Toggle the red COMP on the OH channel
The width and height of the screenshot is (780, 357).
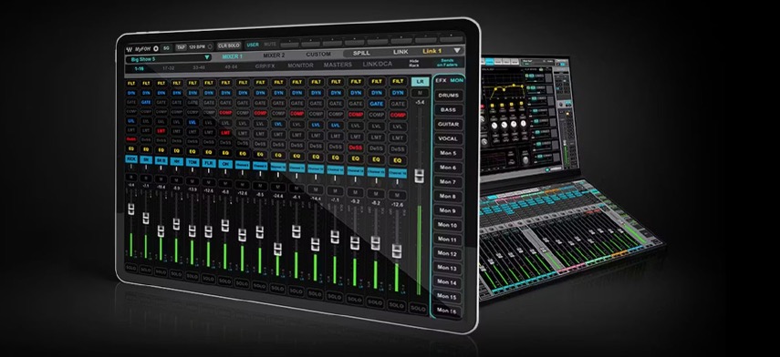(226, 113)
